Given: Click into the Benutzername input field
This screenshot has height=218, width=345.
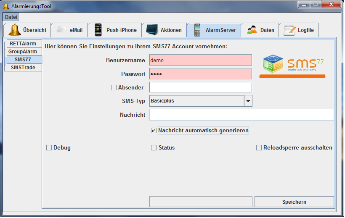Looking at the screenshot, I should (200, 60).
